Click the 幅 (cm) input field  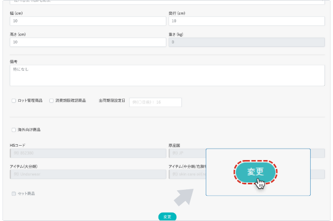[88, 21]
